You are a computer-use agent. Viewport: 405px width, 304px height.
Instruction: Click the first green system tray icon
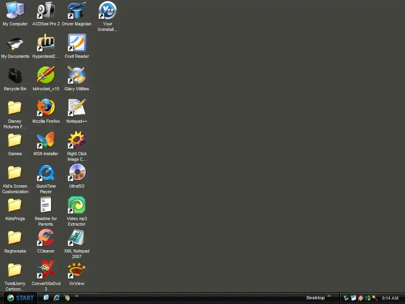[346, 298]
